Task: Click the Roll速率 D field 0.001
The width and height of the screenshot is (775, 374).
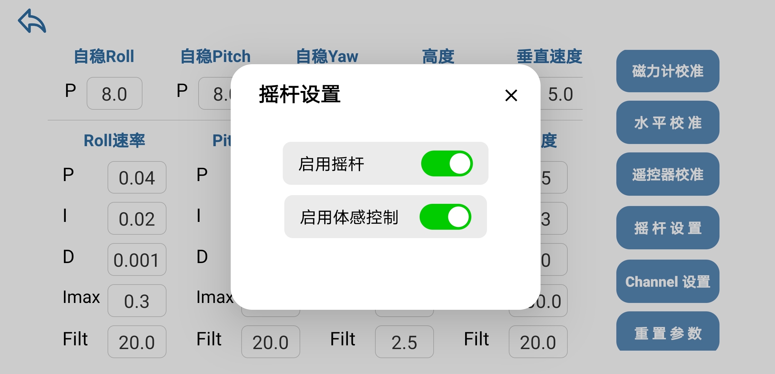Action: [x=137, y=260]
